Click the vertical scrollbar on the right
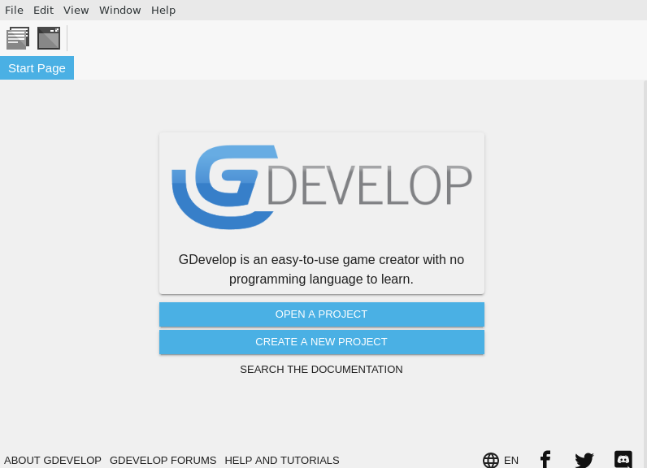 645,274
